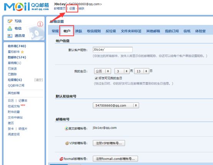Switch to the 换肤 settings tab
Viewport: 213px width, 165px height.
[79, 31]
